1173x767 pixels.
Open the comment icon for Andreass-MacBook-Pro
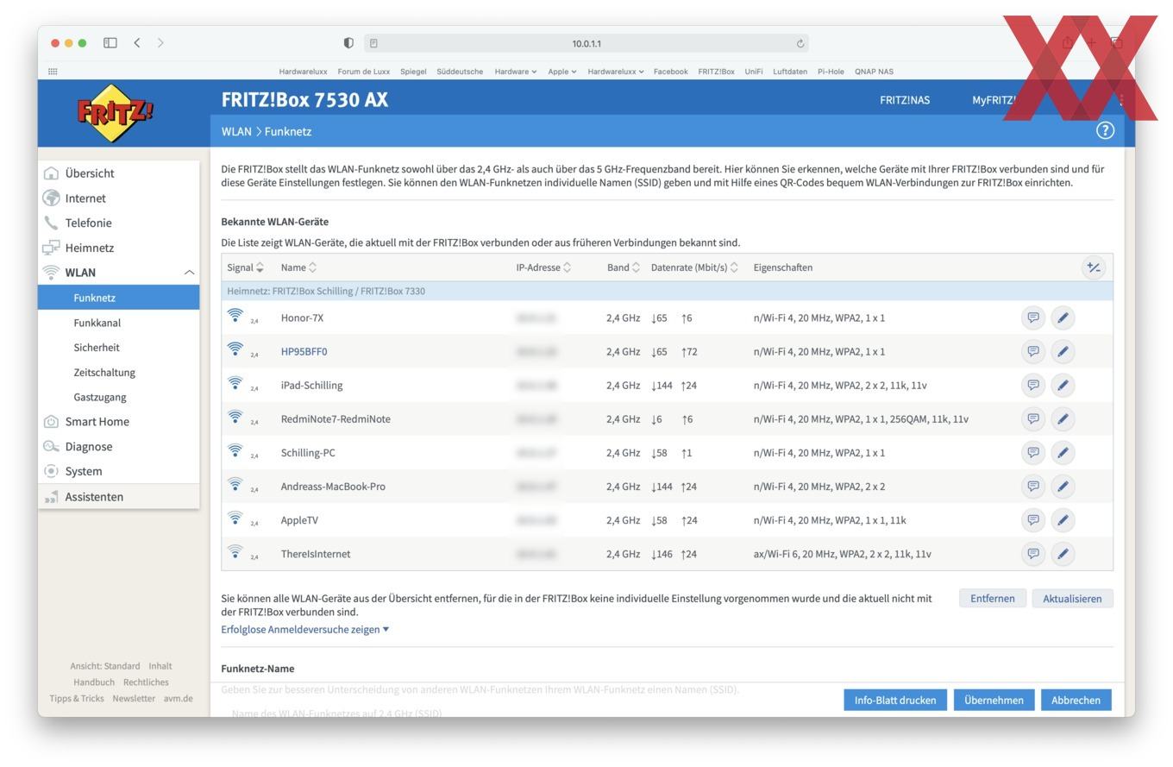1032,486
